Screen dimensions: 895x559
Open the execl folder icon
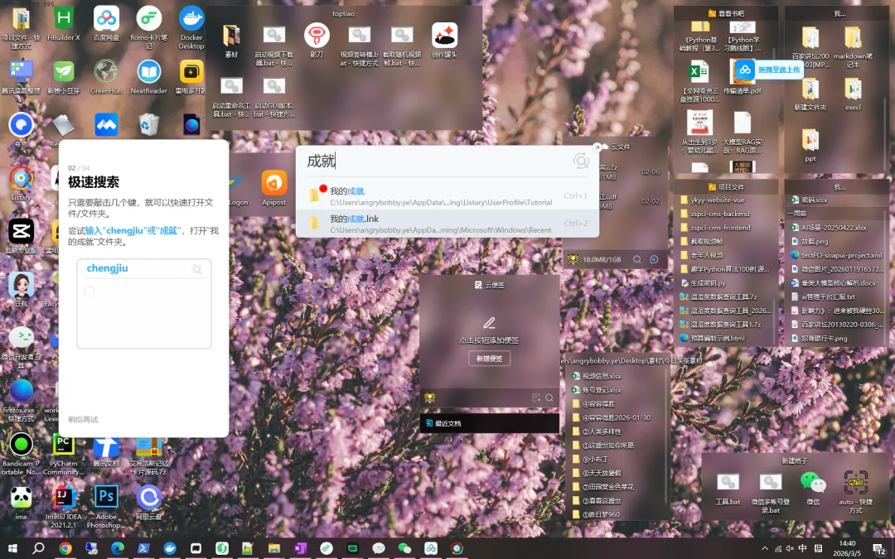(x=853, y=94)
